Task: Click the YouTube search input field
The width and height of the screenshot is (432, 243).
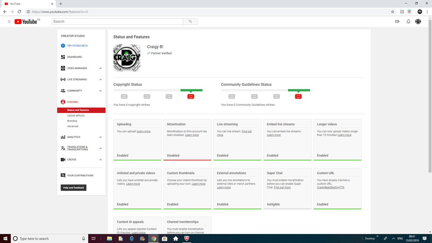Action: 117,22
